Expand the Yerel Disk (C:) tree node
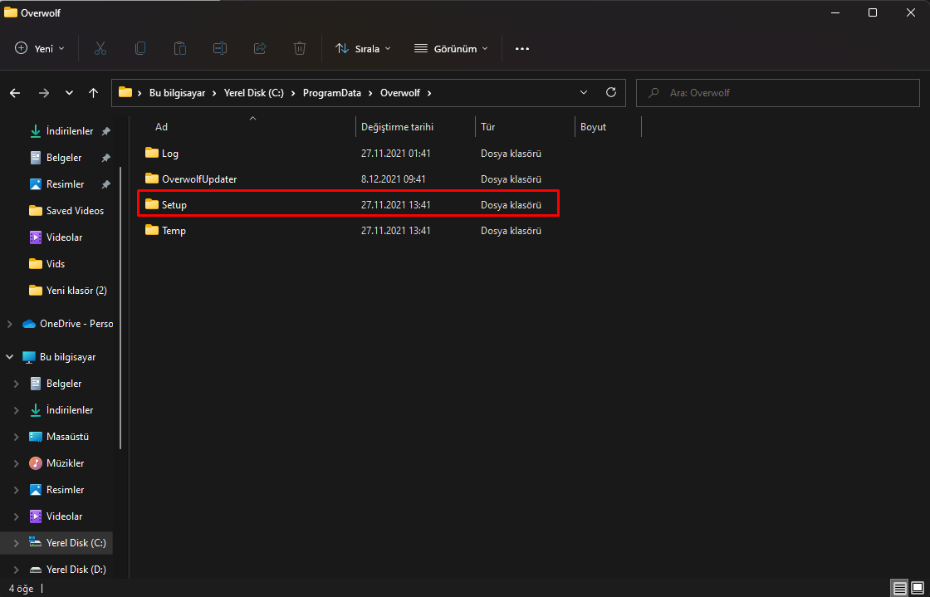The height and width of the screenshot is (597, 930). click(17, 542)
